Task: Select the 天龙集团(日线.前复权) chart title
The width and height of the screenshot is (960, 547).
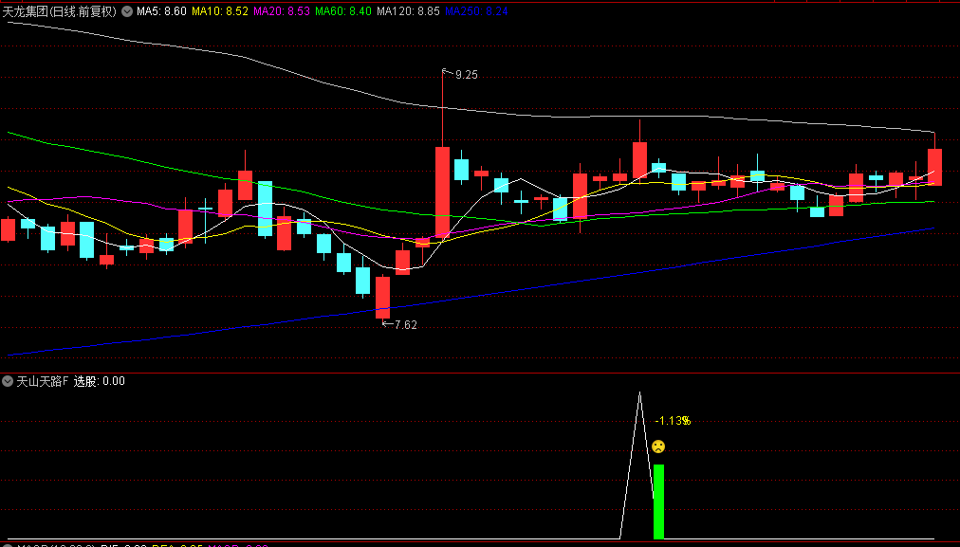Action: tap(60, 11)
